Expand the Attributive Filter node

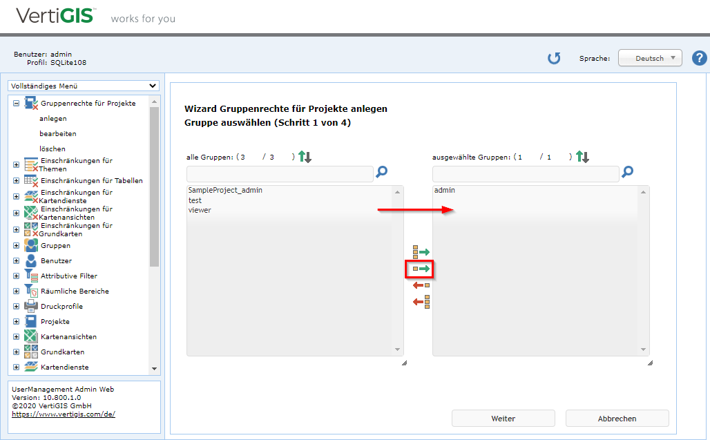click(x=17, y=276)
